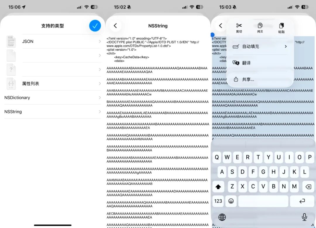Toggle the blue selection checkmark
316x228 pixels.
[x=95, y=26]
